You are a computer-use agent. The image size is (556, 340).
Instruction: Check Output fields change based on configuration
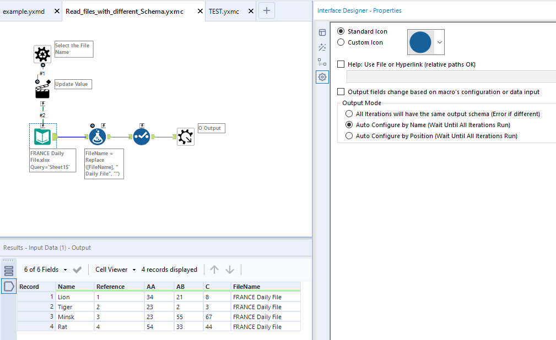coord(341,92)
